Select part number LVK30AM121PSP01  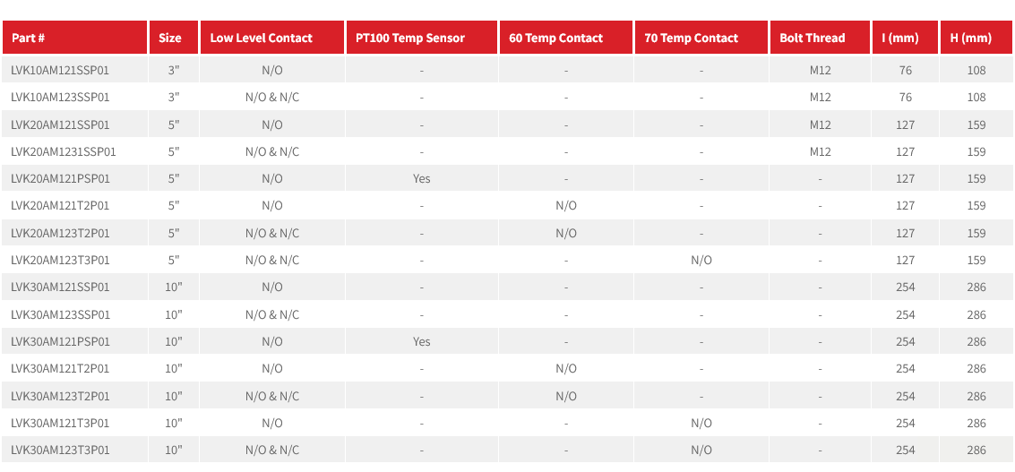[x=60, y=341]
